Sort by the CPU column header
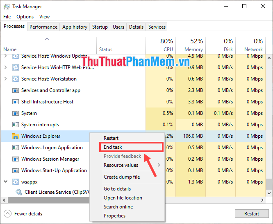Screen dimensions: 273x224 (x=161, y=45)
